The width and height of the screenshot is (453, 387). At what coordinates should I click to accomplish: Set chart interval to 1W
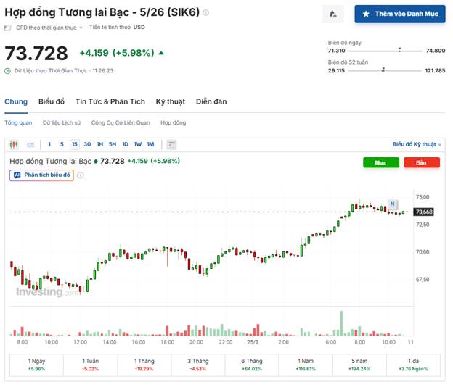click(x=138, y=144)
